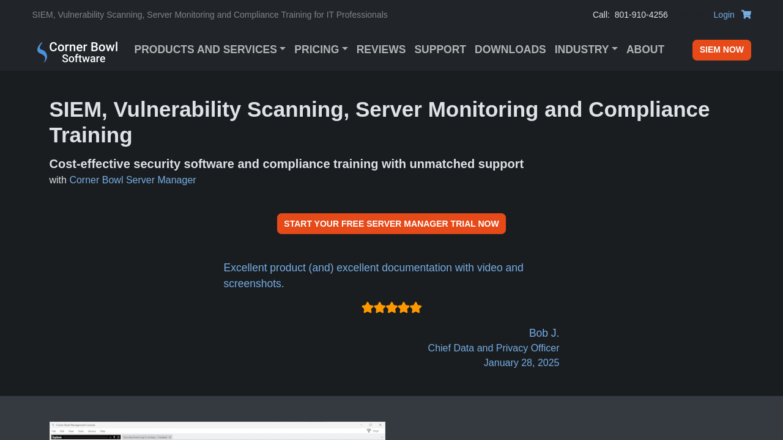Start your free Server Manager trial
Viewport: 783px width, 440px height.
tap(391, 224)
